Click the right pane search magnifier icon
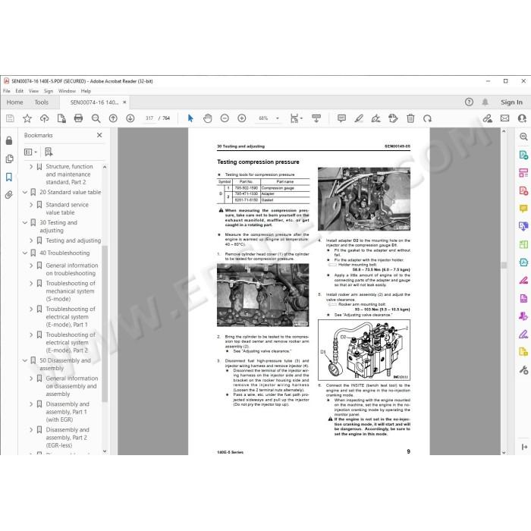 click(x=523, y=137)
